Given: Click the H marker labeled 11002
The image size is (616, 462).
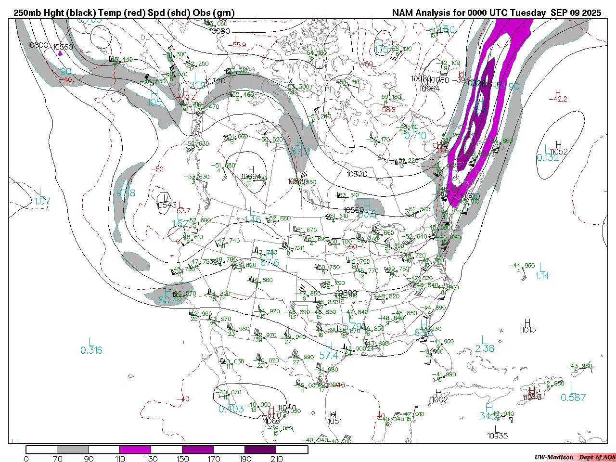Looking at the screenshot, I should (x=438, y=393).
